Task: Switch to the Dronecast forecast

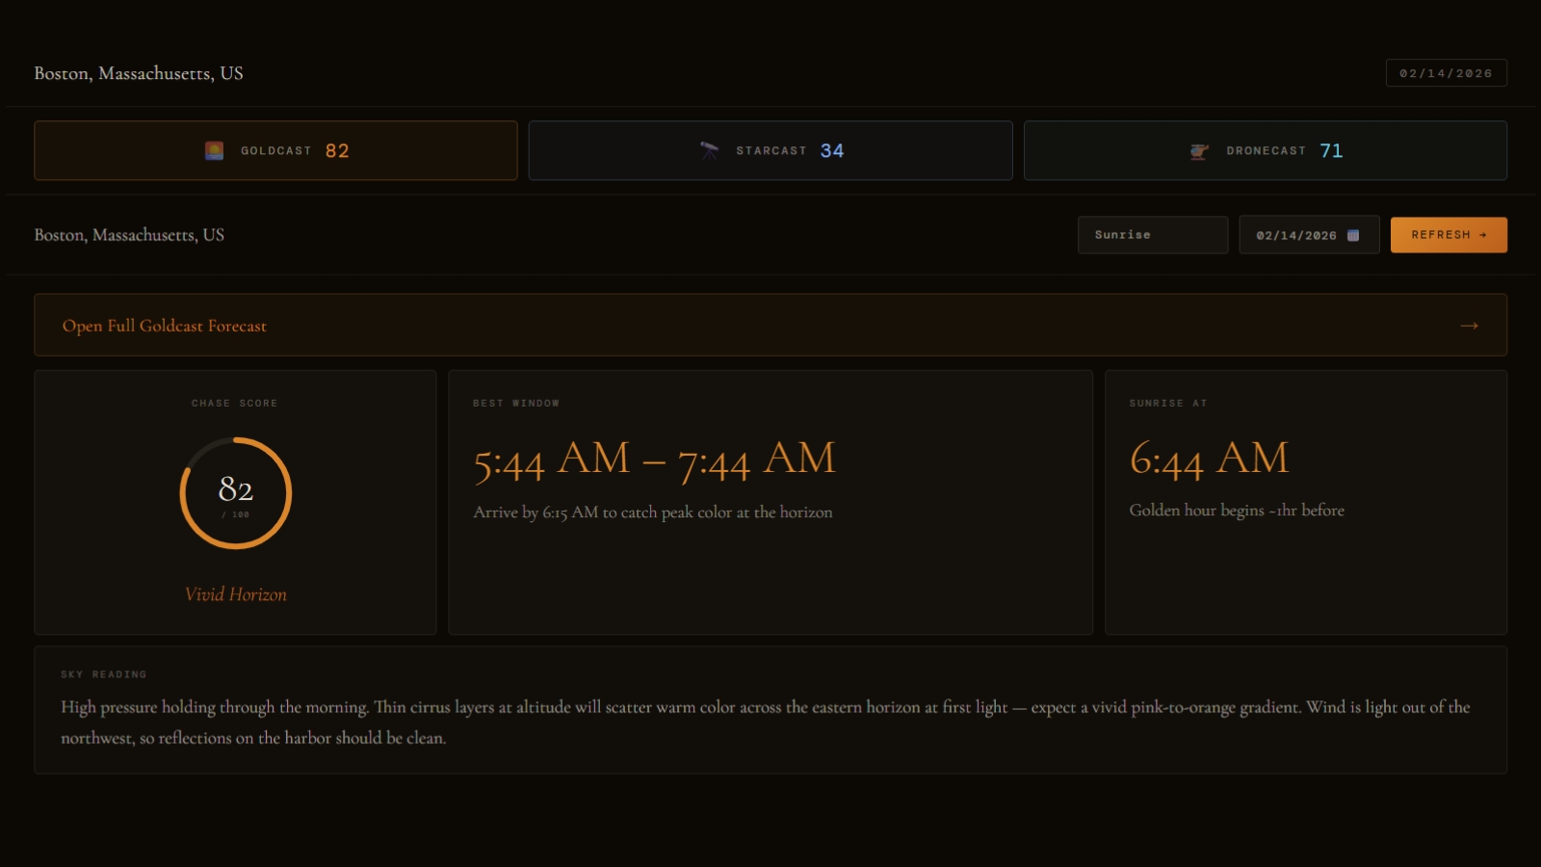Action: (1265, 149)
